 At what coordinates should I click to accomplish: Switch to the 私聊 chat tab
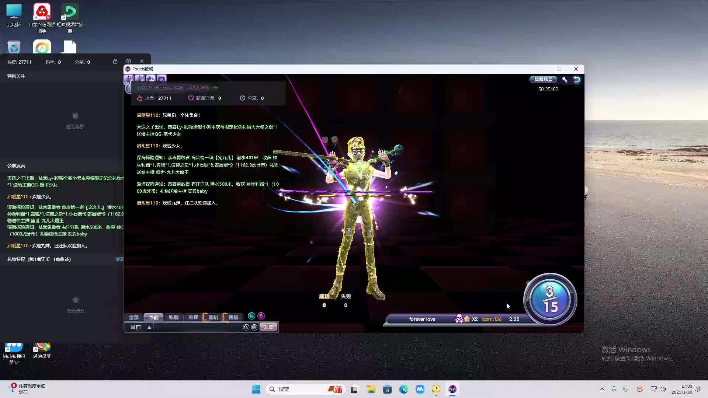[173, 317]
